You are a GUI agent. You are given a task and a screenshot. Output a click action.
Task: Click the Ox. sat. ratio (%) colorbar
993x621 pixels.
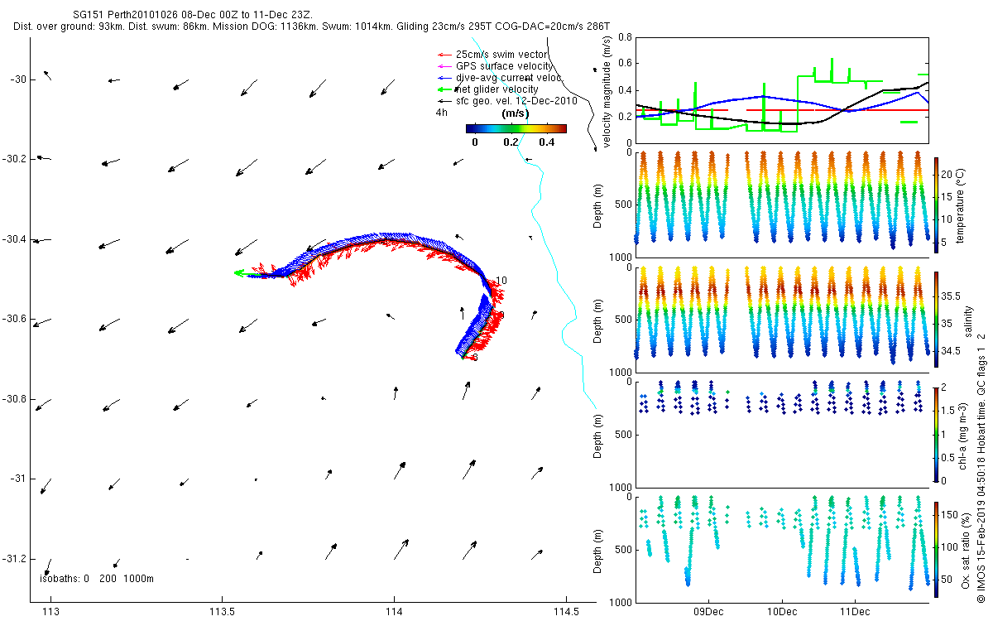coord(936,550)
